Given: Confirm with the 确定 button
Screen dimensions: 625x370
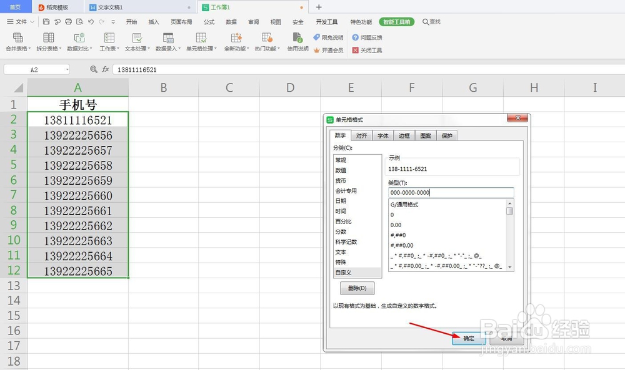Looking at the screenshot, I should click(467, 338).
